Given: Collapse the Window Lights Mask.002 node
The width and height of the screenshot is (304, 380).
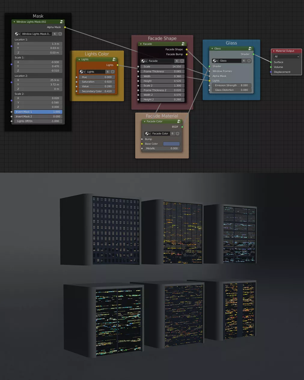Looking at the screenshot, I should coord(14,22).
